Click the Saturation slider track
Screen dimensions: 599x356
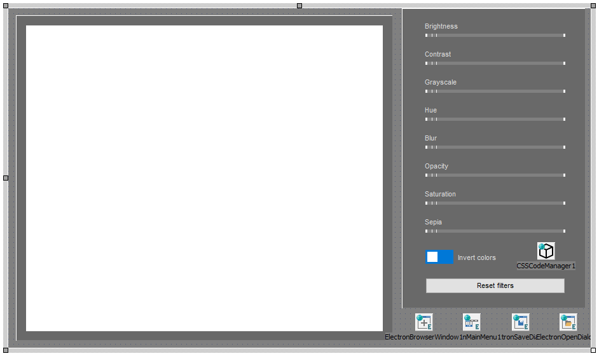[x=495, y=203]
